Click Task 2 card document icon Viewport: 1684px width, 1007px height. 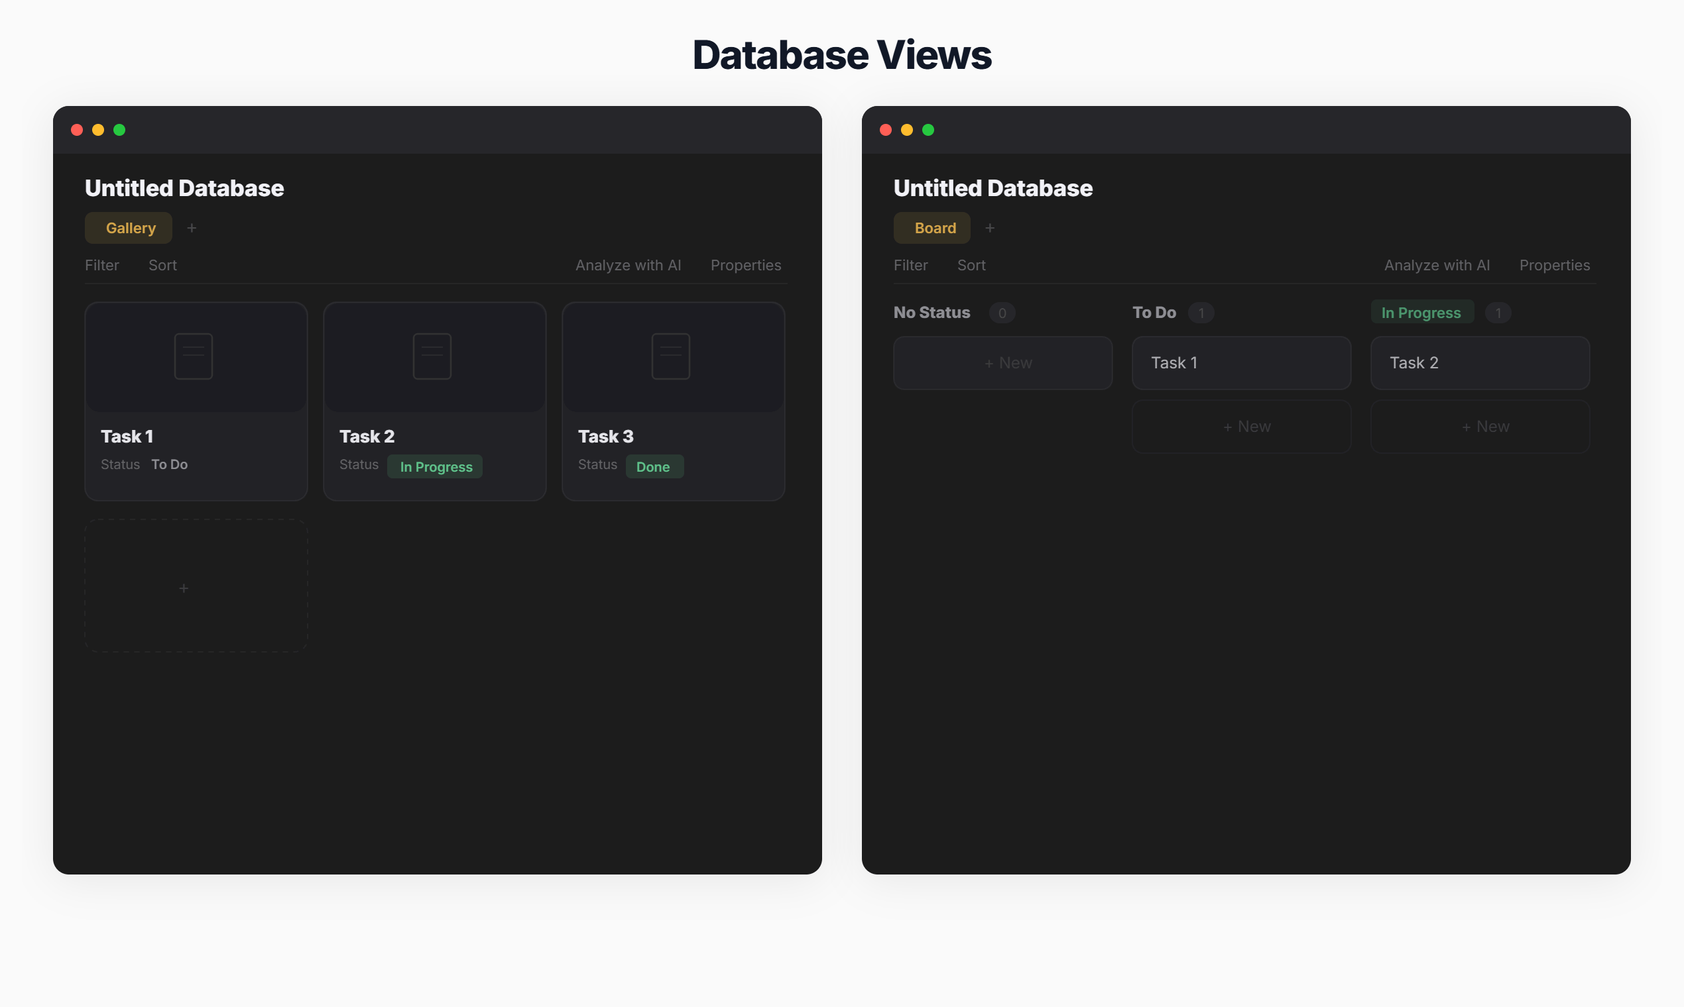click(432, 356)
